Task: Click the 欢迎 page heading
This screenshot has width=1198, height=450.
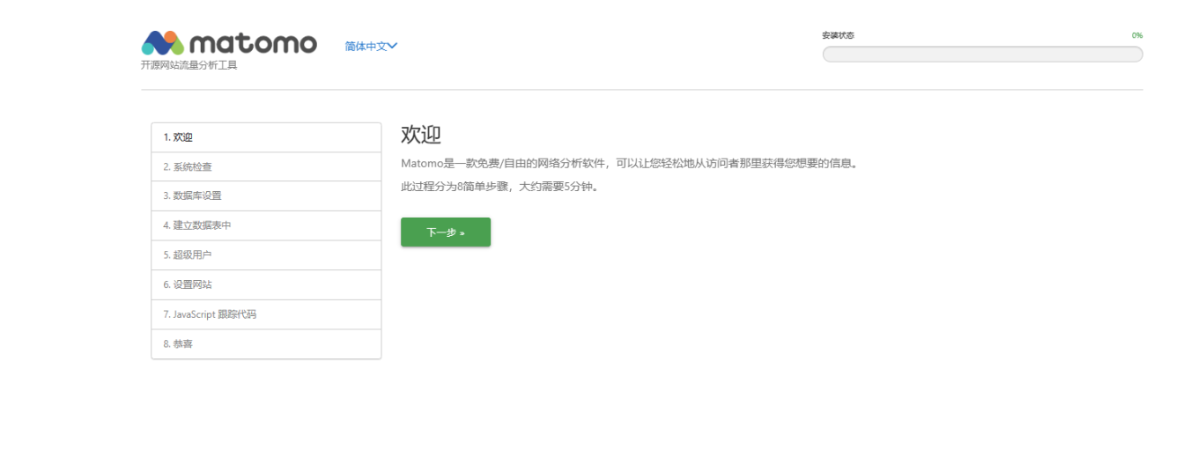Action: tap(421, 135)
